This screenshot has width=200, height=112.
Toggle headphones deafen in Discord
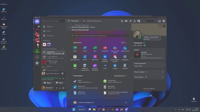tap(60, 88)
